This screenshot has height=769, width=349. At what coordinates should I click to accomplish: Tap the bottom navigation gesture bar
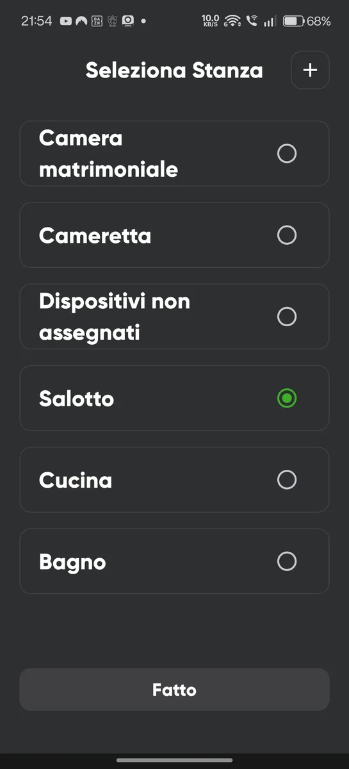[174, 760]
